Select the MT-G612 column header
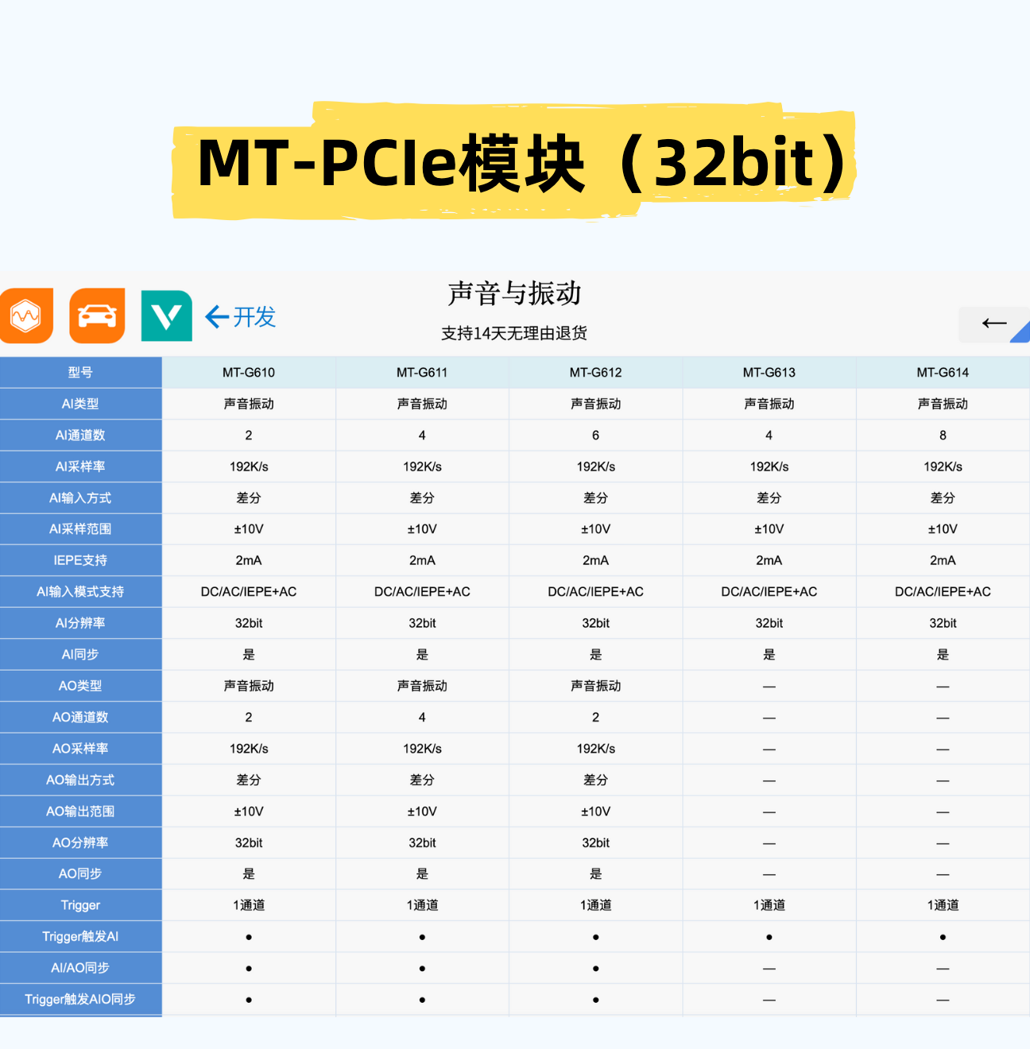This screenshot has width=1030, height=1049. 595,373
